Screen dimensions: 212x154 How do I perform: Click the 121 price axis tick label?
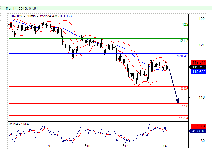click(202, 45)
